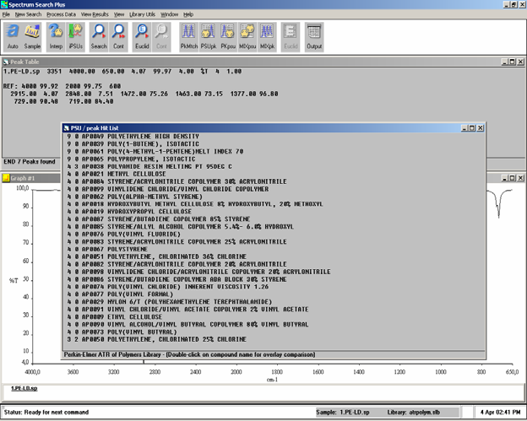Select AP0061 POLY(4-METHYL-1-PENTENE) hit row
Viewport: 527px width, 421px height.
click(x=155, y=151)
